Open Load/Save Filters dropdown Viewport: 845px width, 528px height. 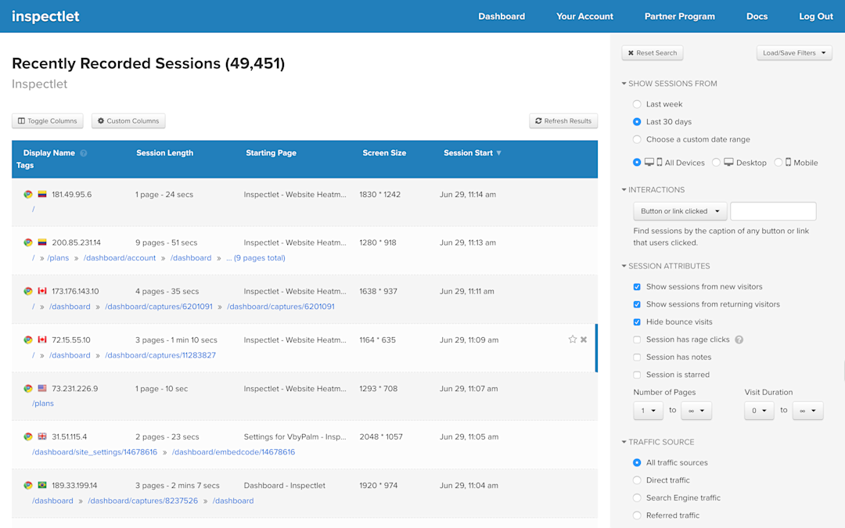[794, 53]
